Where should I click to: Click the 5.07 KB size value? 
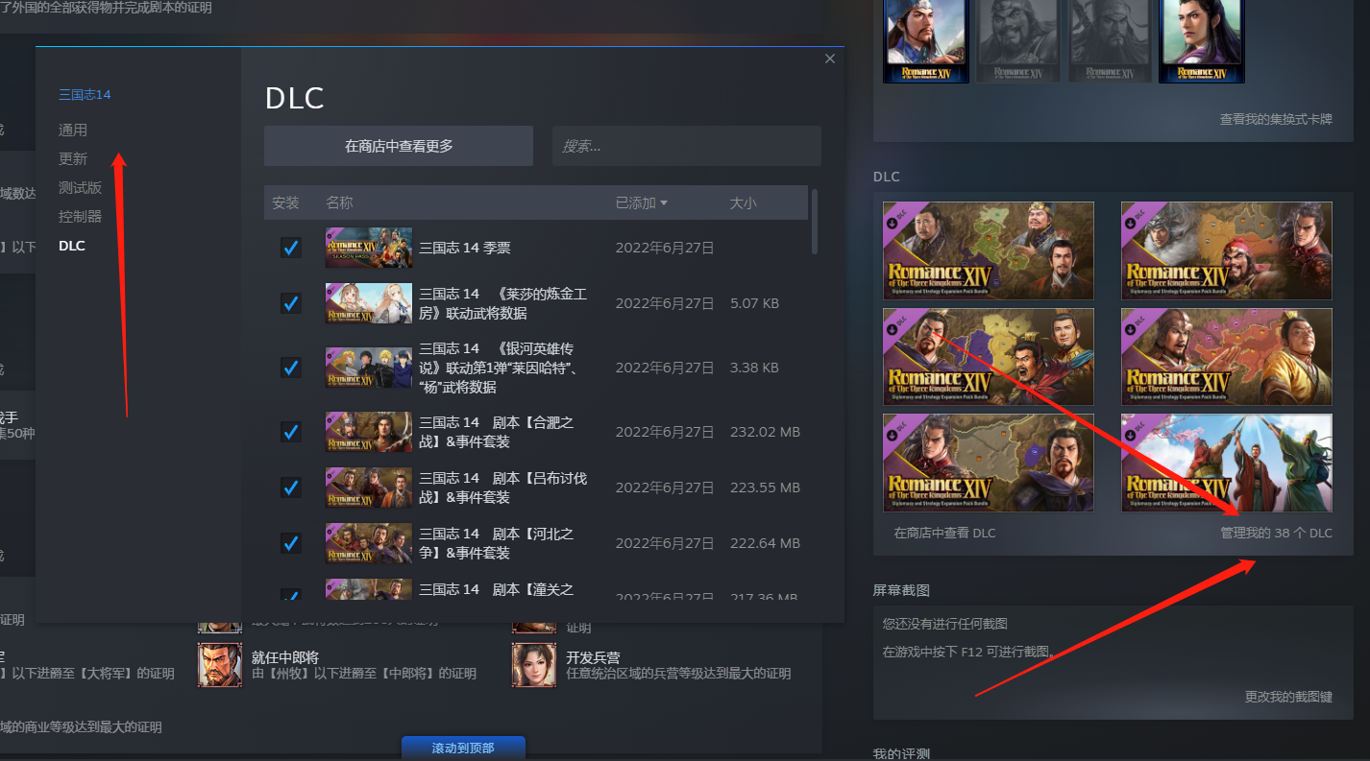[754, 303]
